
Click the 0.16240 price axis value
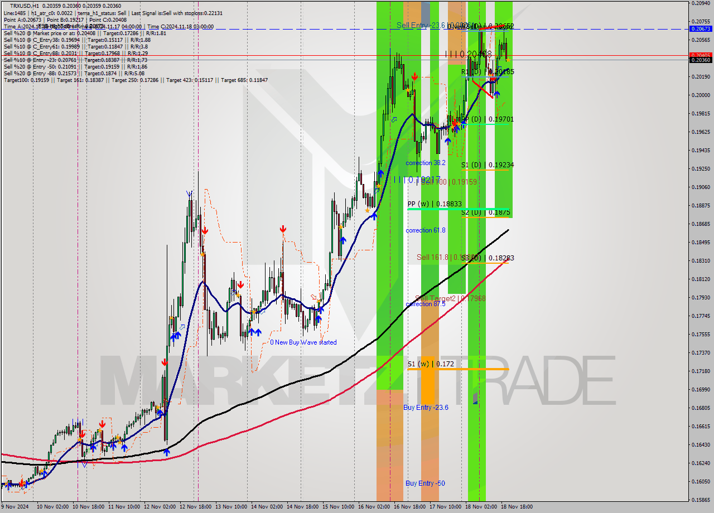pos(701,463)
